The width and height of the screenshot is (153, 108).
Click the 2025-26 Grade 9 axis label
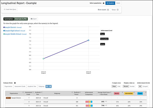88,73
